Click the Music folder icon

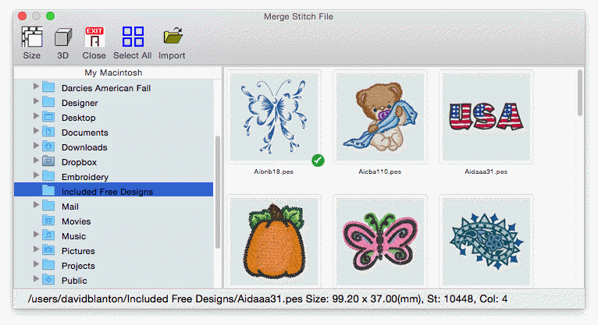(x=48, y=236)
